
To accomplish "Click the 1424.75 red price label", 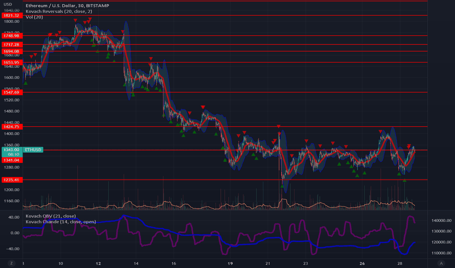I will pyautogui.click(x=12, y=127).
